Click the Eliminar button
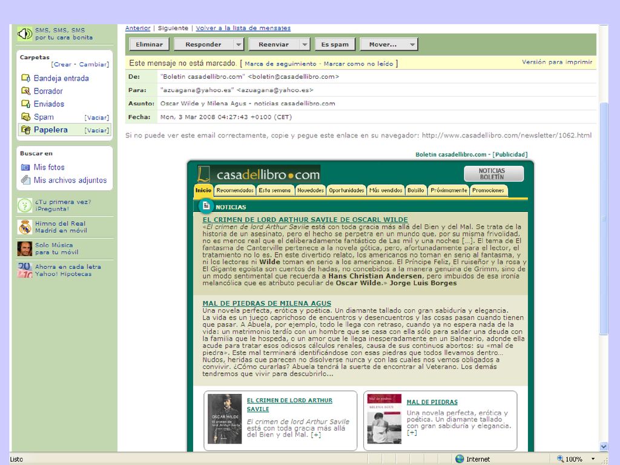Image resolution: width=620 pixels, height=465 pixels. click(x=149, y=44)
